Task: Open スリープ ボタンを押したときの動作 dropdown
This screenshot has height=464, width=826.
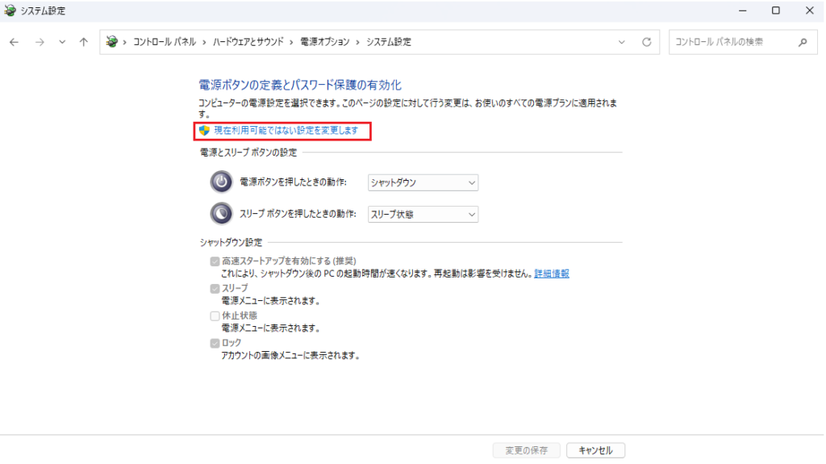Action: click(423, 214)
